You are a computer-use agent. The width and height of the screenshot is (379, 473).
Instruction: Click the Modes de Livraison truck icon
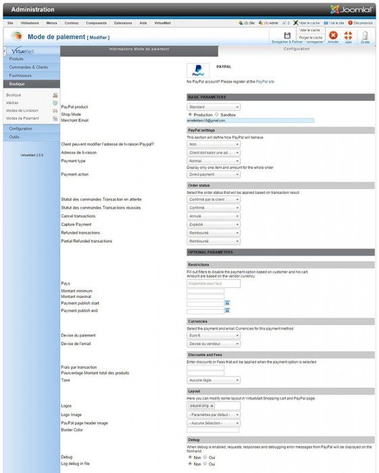coord(55,111)
